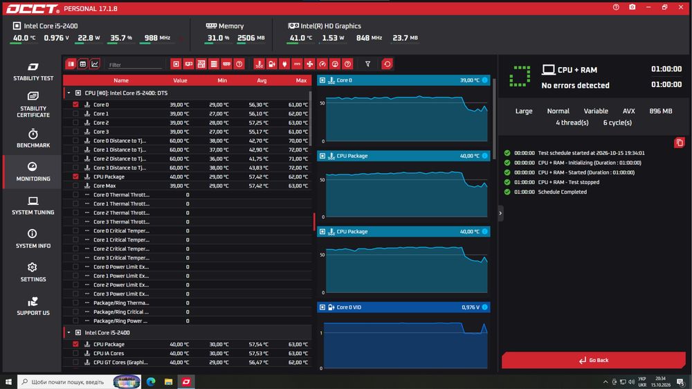Viewport: 692px width, 389px height.
Task: Check the Core Max sensor checkbox
Action: [75, 186]
